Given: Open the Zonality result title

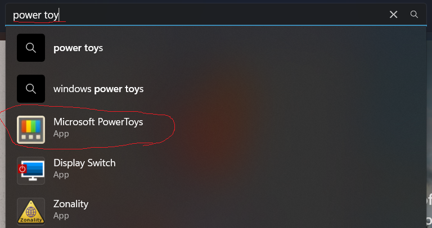Looking at the screenshot, I should (71, 204).
